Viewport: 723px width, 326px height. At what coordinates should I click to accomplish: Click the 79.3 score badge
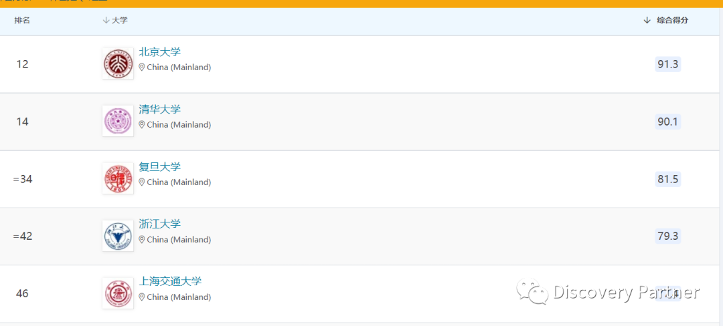point(667,236)
